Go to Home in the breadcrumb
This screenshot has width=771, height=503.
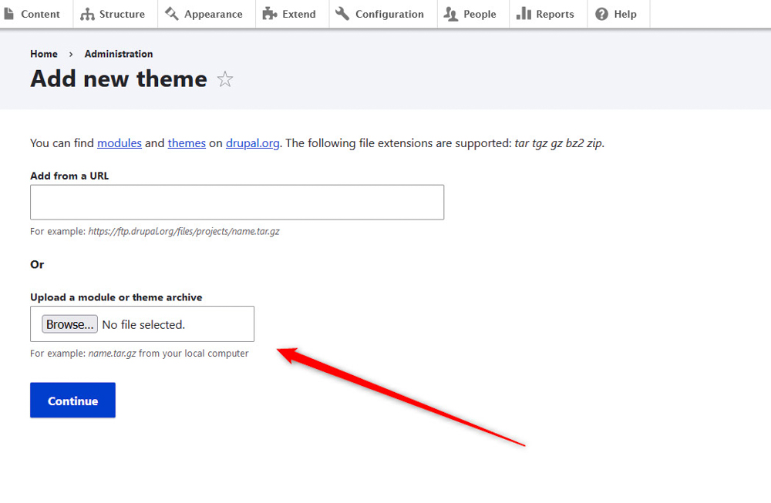pyautogui.click(x=44, y=54)
